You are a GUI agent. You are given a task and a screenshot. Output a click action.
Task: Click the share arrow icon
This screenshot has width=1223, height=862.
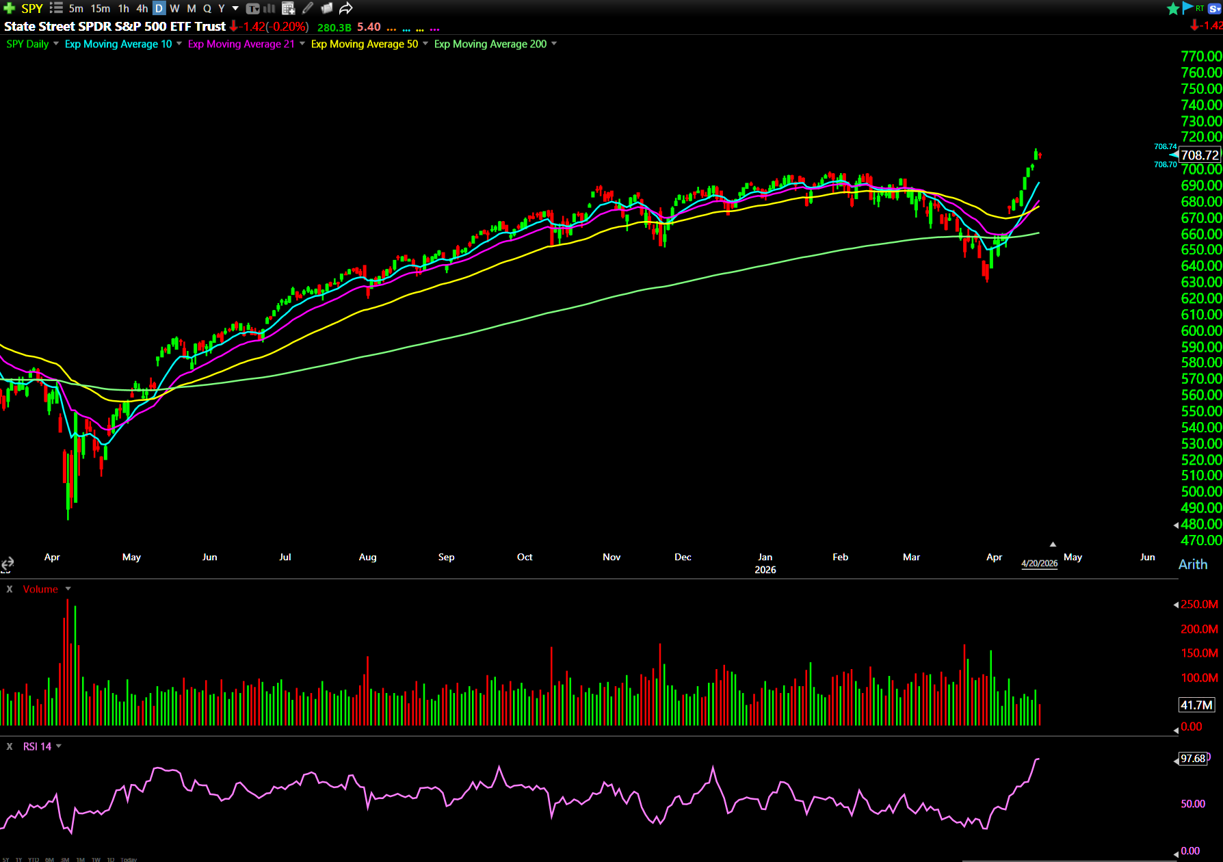346,8
